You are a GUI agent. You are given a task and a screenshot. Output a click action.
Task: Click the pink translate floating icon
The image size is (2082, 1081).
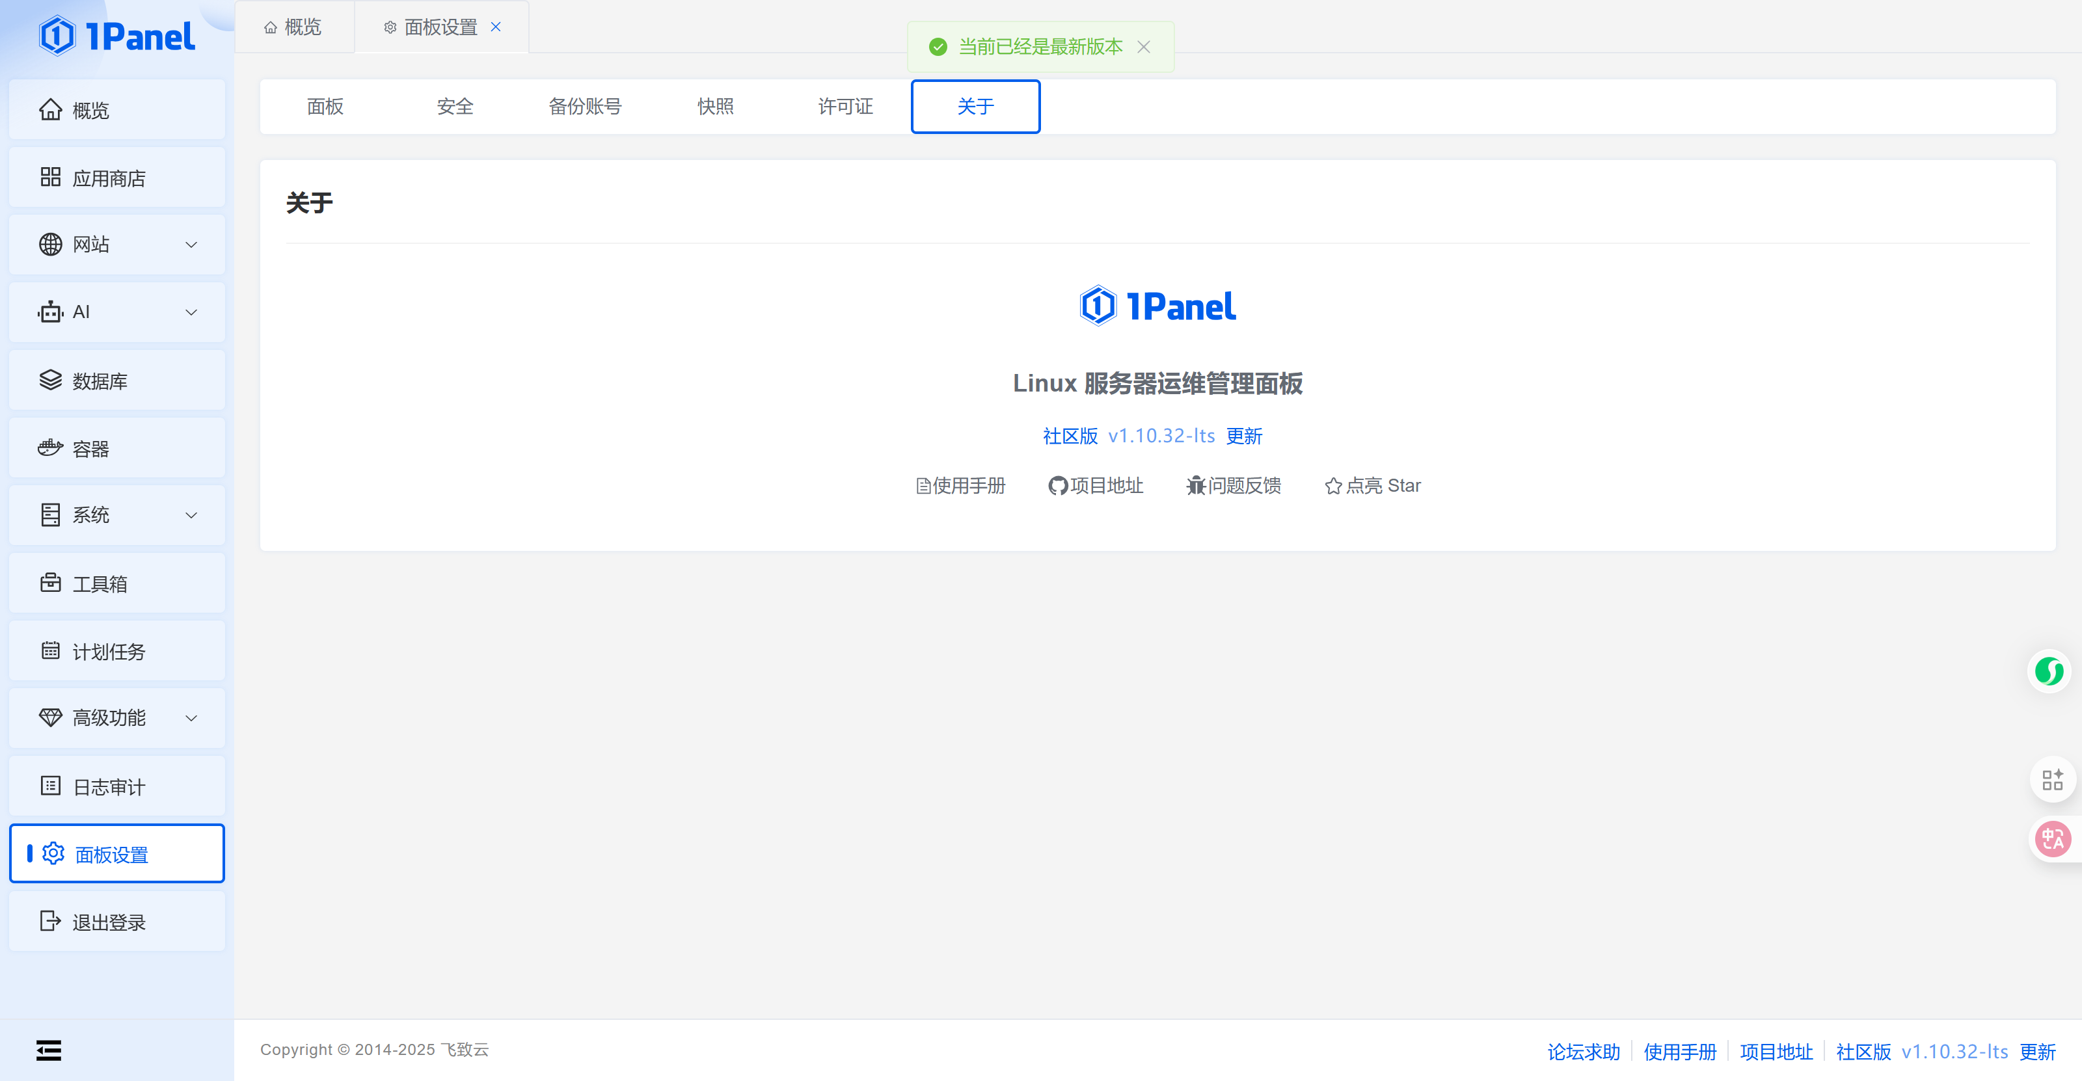click(2052, 840)
